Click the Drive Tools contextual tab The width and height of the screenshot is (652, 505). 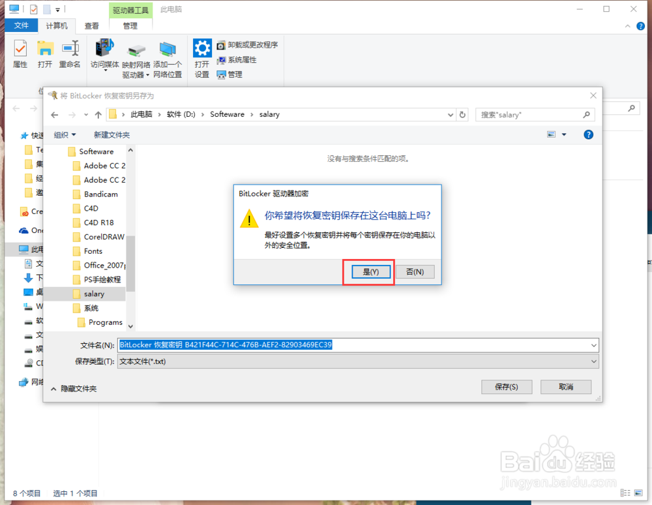(130, 10)
